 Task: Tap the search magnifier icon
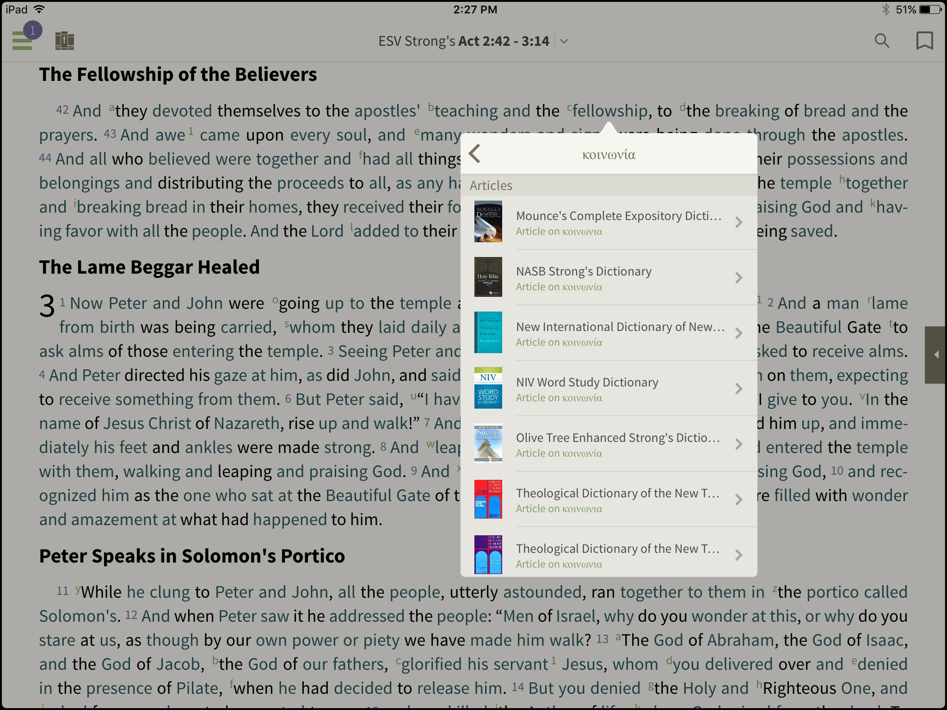point(882,41)
